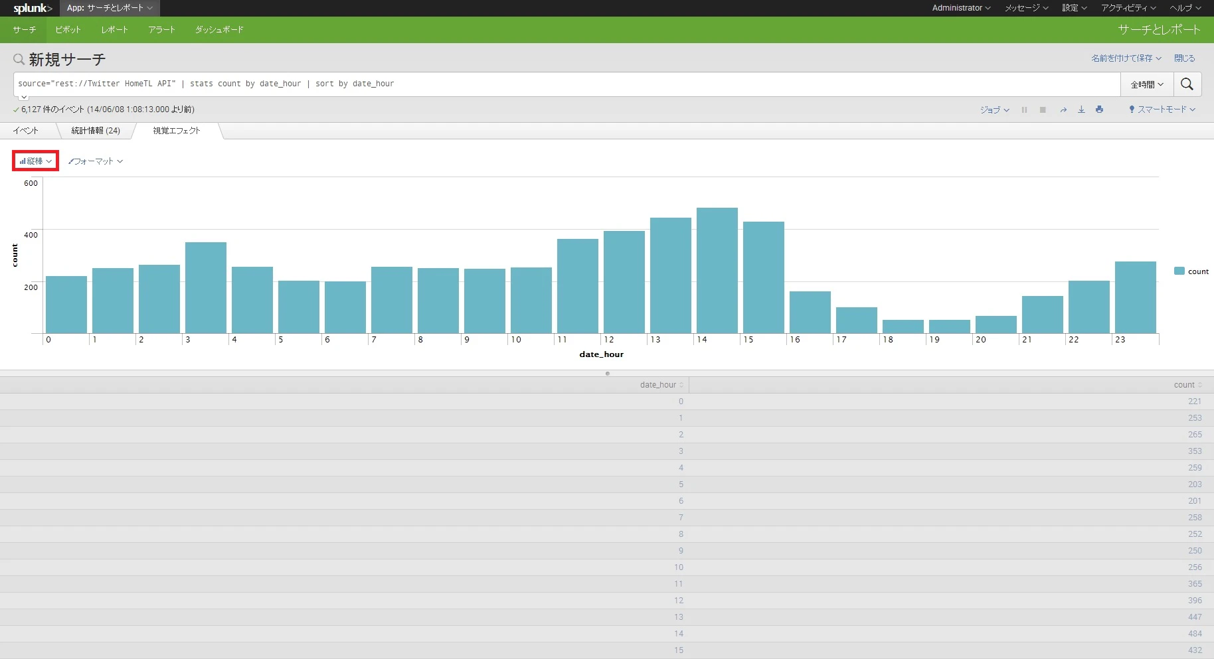
Task: Click the magnifier search run button
Action: coord(1187,84)
